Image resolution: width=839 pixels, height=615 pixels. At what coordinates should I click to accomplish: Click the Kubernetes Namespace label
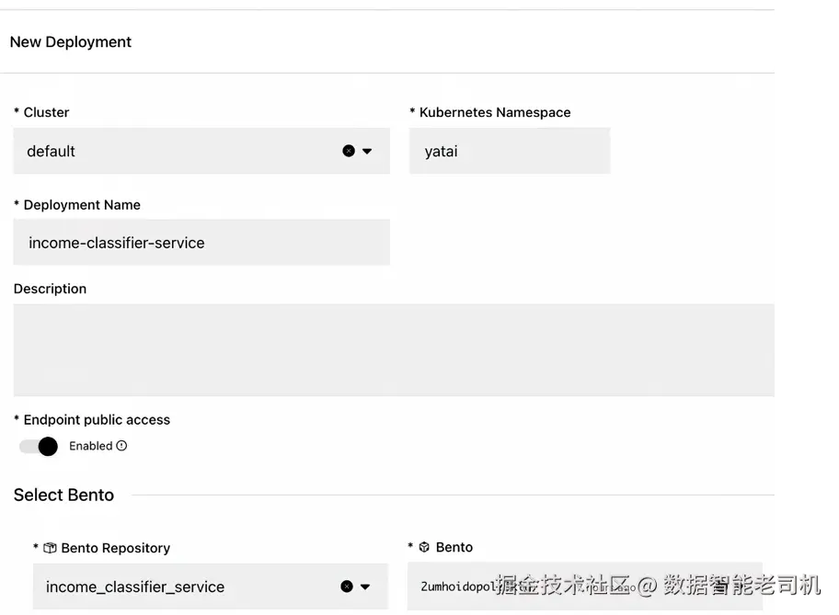(x=495, y=112)
